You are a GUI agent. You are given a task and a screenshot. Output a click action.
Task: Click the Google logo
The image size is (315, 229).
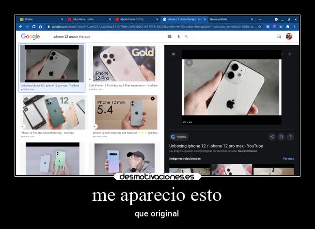pos(31,36)
